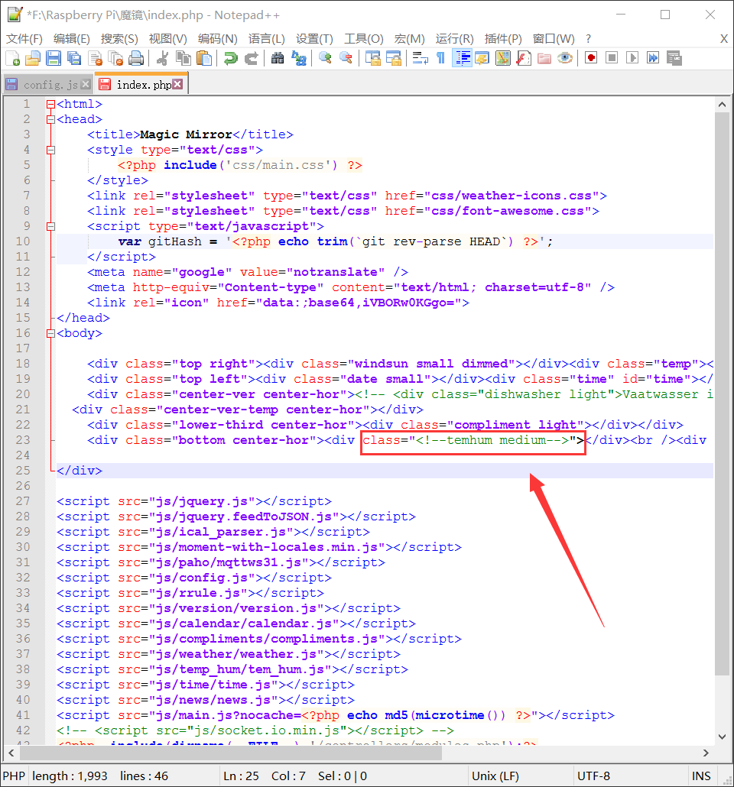The image size is (734, 787).
Task: Collapse the script fold marker on line 9
Action: click(x=50, y=227)
